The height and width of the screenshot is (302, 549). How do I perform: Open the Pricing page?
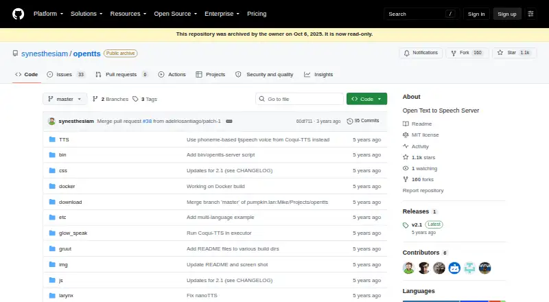[257, 14]
